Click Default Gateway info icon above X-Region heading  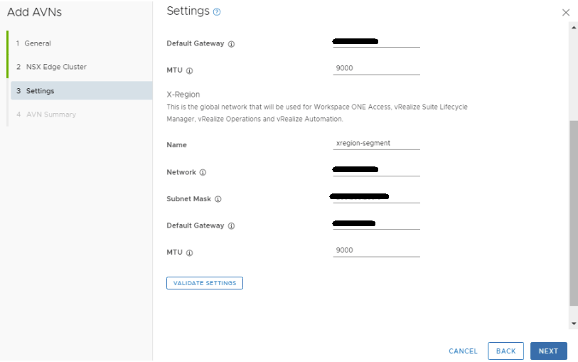(231, 44)
